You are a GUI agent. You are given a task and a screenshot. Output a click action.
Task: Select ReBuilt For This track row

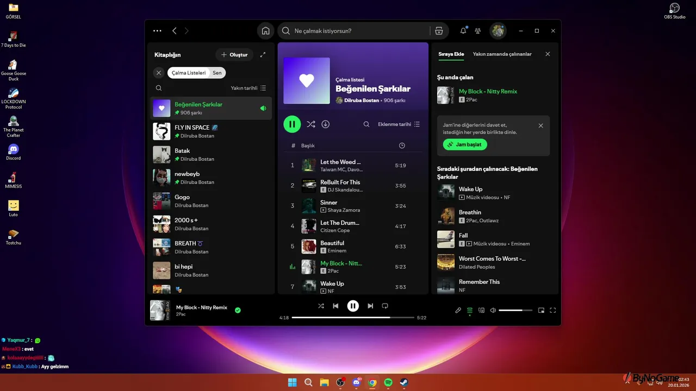pyautogui.click(x=353, y=186)
